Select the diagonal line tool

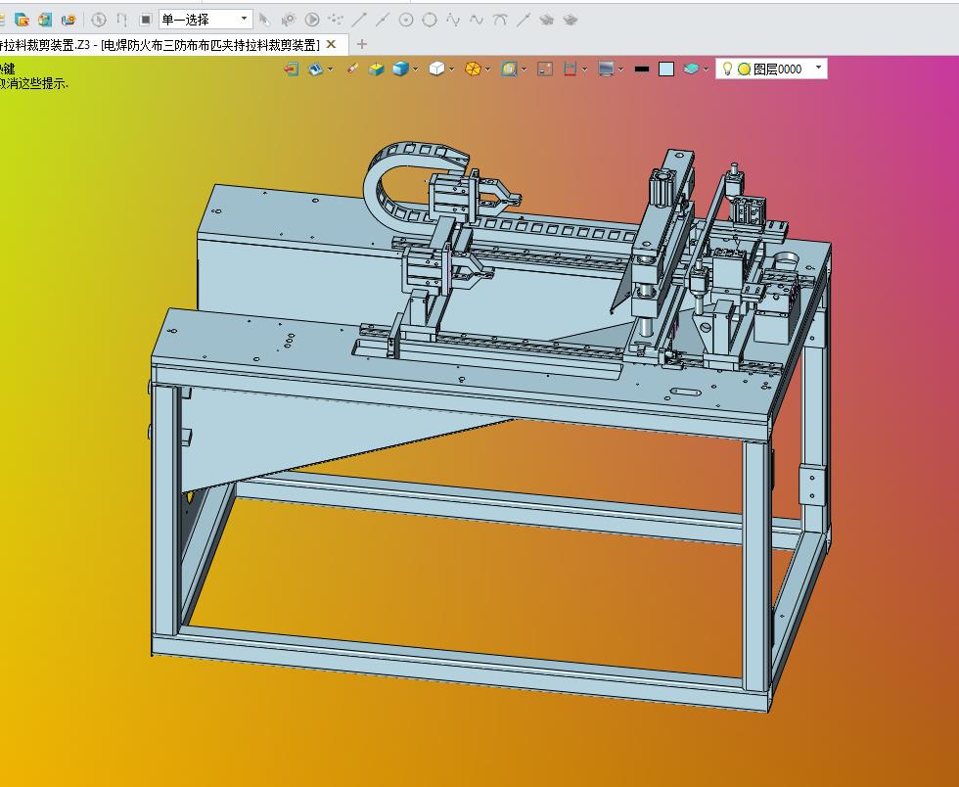[x=359, y=20]
